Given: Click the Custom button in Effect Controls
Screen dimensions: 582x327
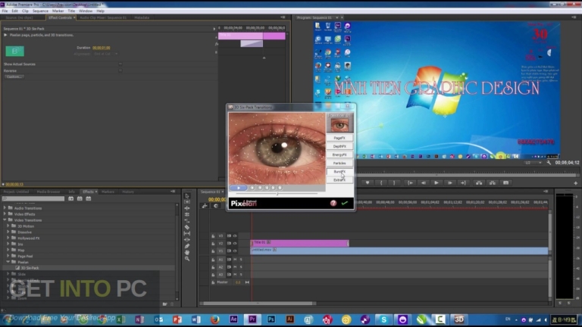Looking at the screenshot, I should 14,76.
